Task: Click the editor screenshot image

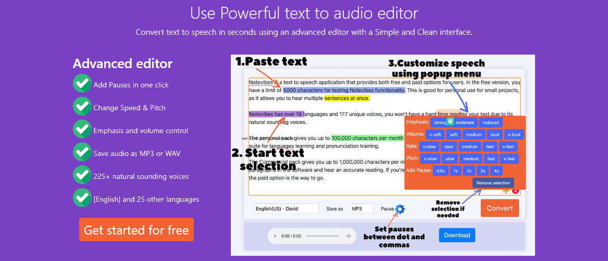Action: (383, 155)
